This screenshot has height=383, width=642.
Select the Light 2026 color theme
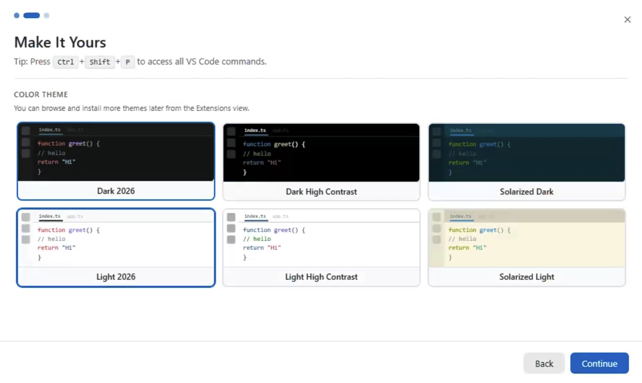[116, 247]
